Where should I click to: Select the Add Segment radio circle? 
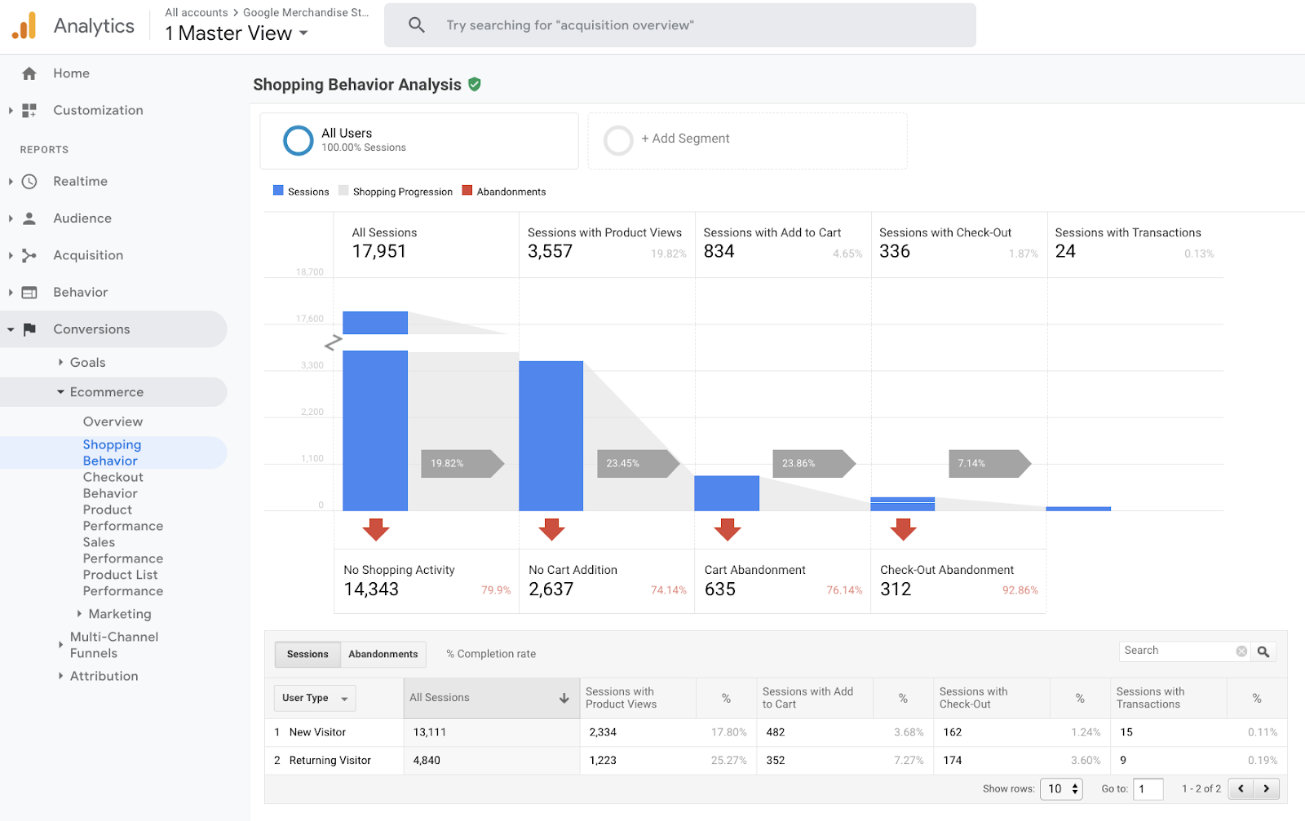click(618, 140)
